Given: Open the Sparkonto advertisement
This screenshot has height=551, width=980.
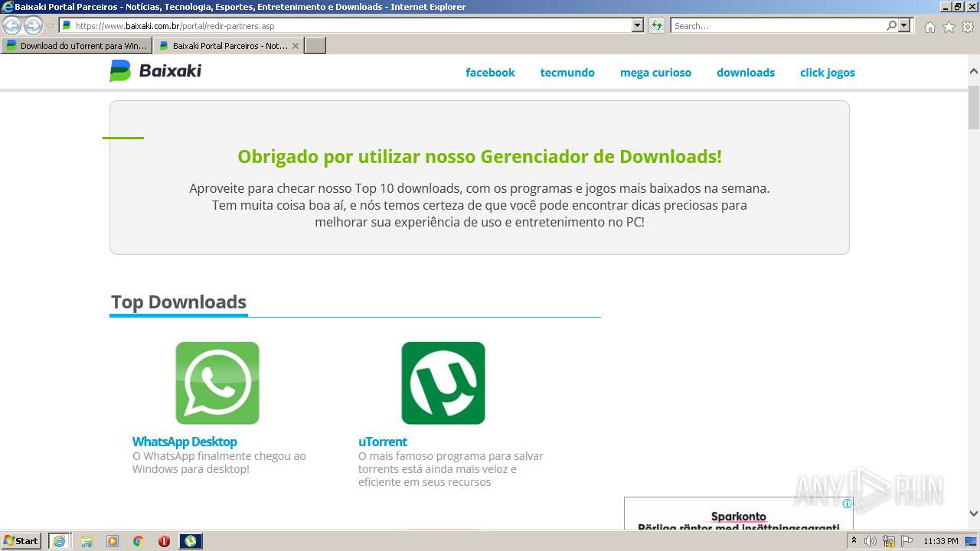Looking at the screenshot, I should [739, 514].
